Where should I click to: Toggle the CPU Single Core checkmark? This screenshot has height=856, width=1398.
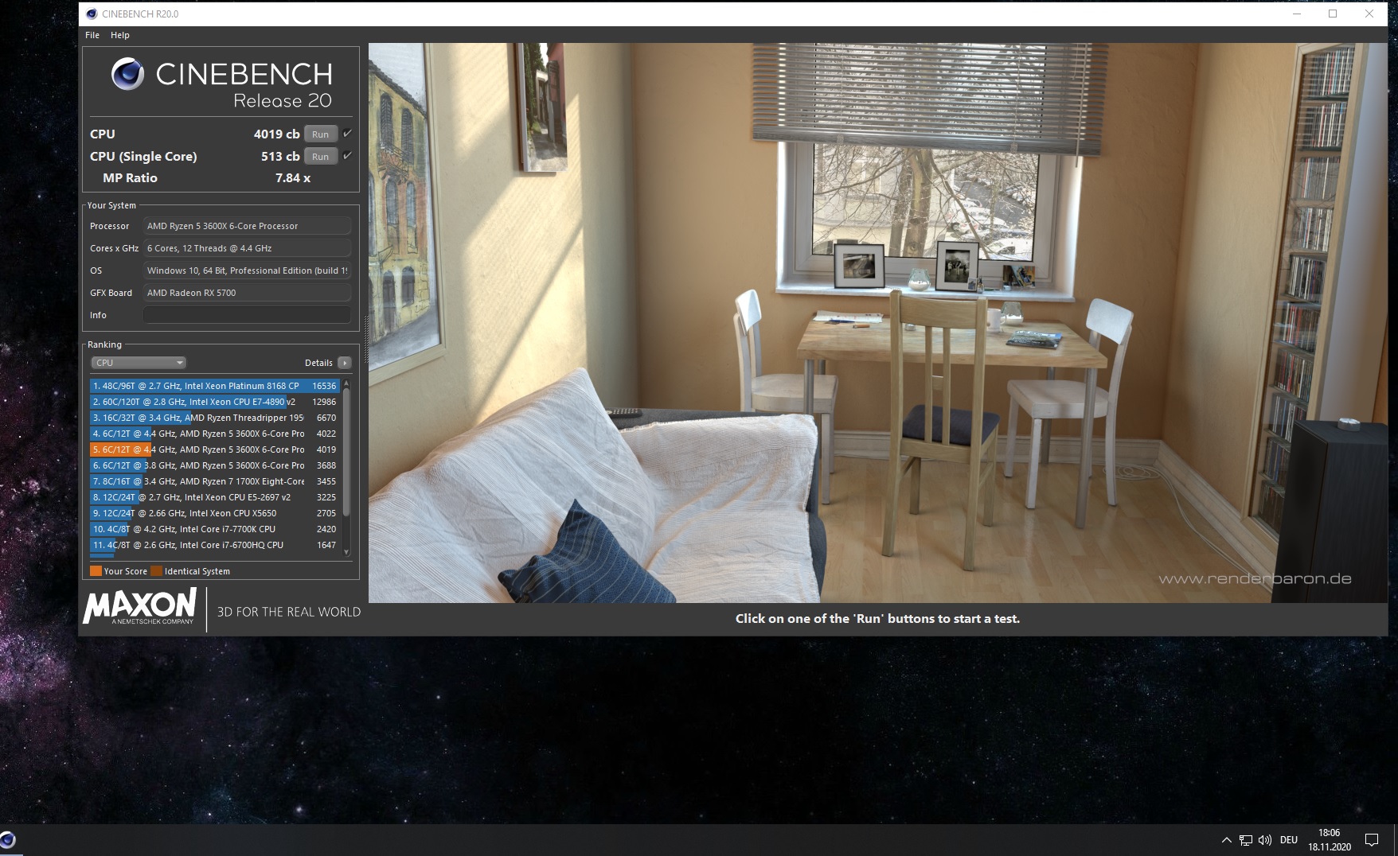pyautogui.click(x=347, y=156)
